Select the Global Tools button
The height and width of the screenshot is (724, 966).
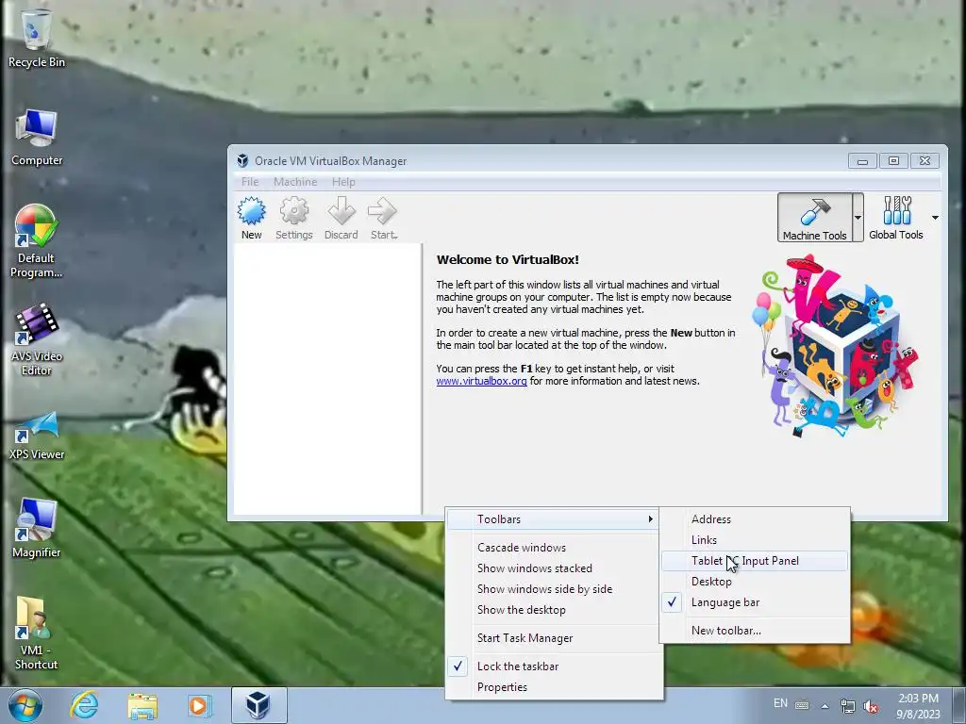coord(896,218)
